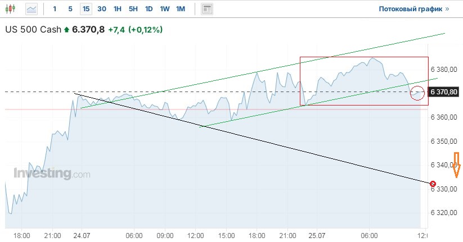
Task: Choose the 5H interval
Action: coord(133,9)
